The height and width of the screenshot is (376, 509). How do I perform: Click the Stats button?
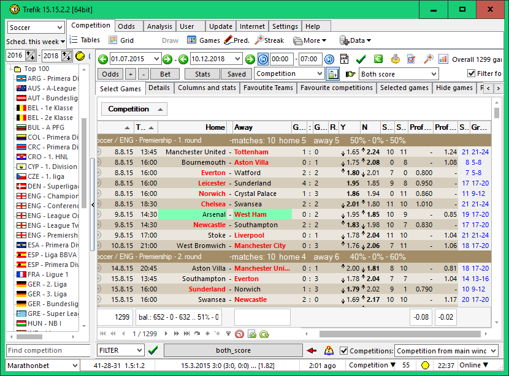point(202,73)
